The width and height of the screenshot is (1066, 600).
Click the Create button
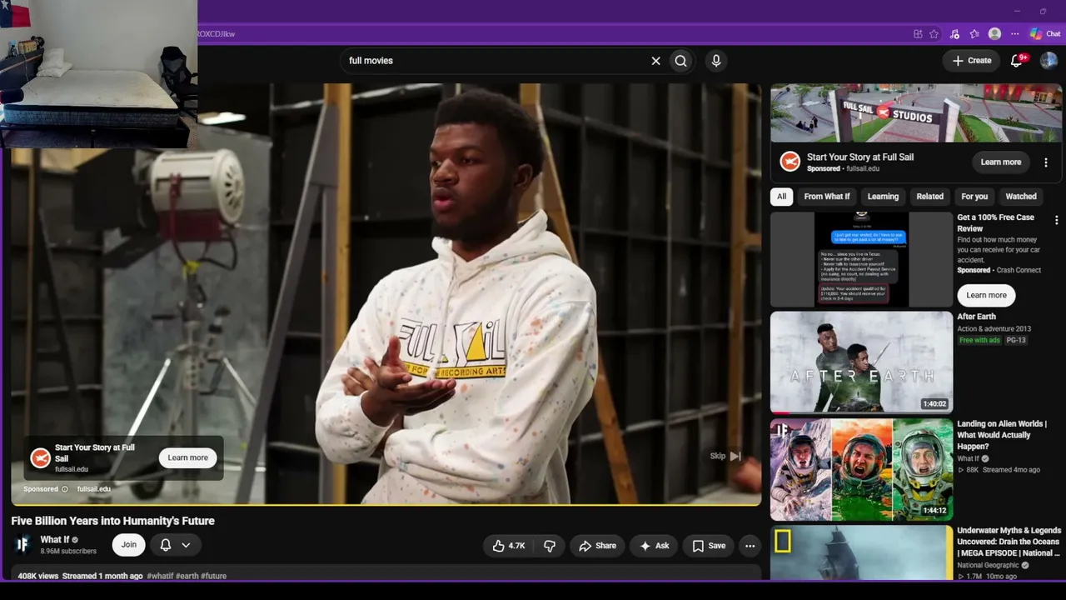click(x=972, y=61)
